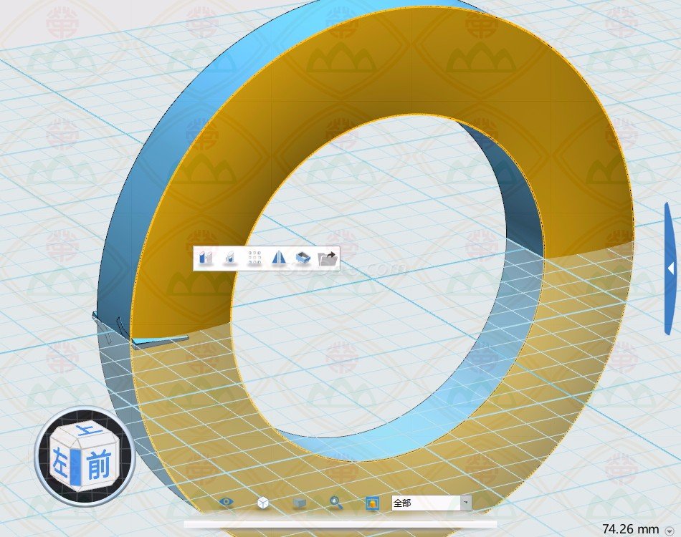Click the magnifier zoom icon
The width and height of the screenshot is (681, 537).
coord(336,503)
